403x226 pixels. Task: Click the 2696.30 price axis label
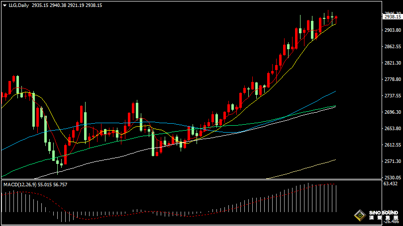point(392,112)
